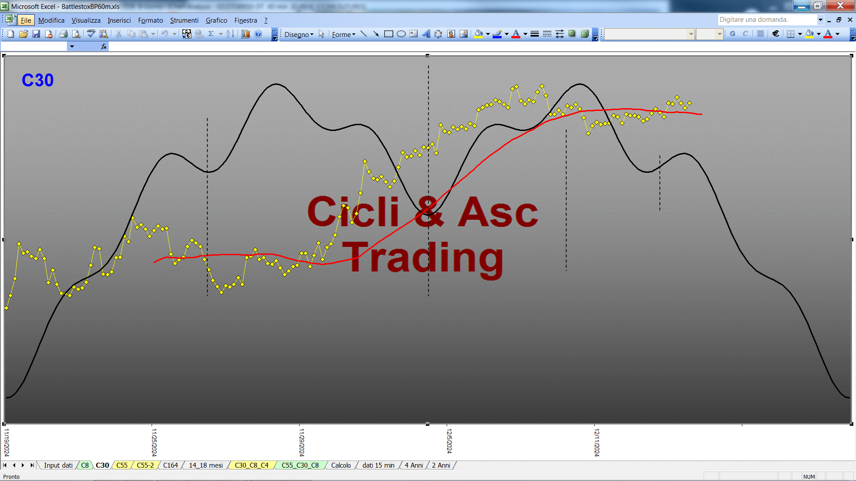856x481 pixels.
Task: Click the AutoSum sigma icon
Action: 211,34
